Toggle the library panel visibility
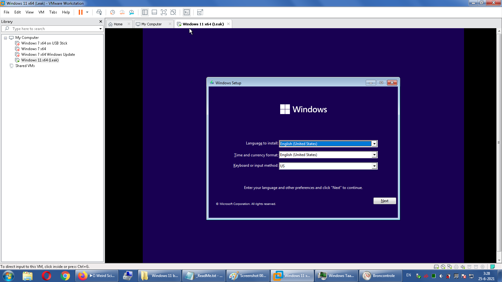 tap(145, 12)
